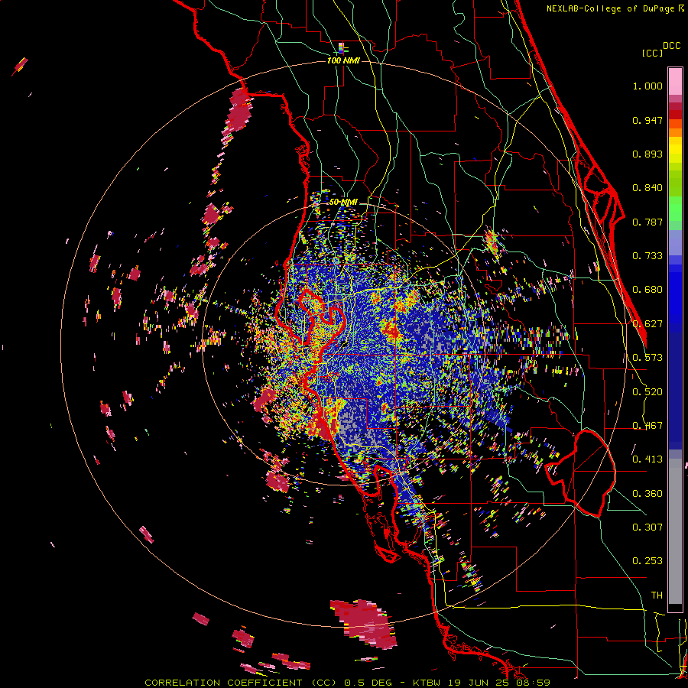This screenshot has width=688, height=688.
Task: Select the 0.413 legend value
Action: tap(647, 459)
